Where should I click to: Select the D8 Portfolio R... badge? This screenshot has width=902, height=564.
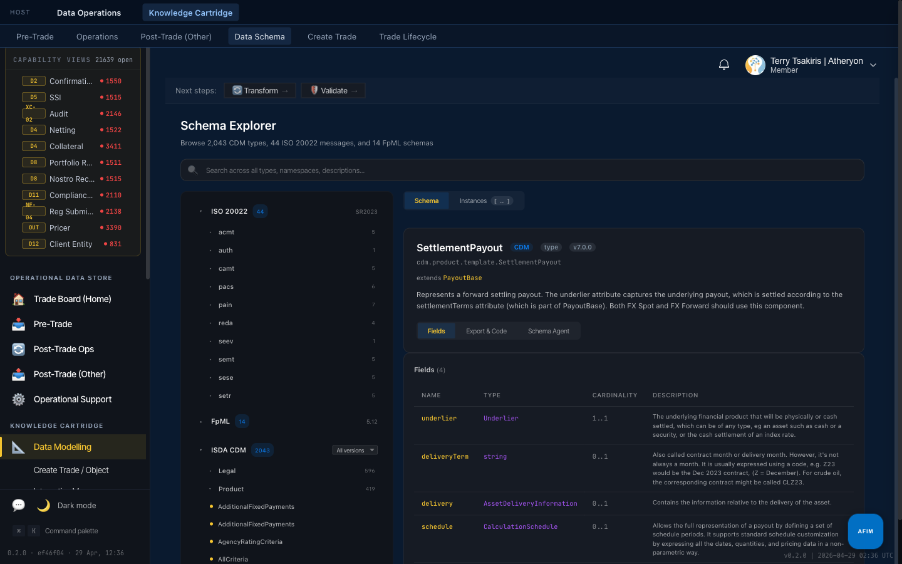[x=34, y=162]
